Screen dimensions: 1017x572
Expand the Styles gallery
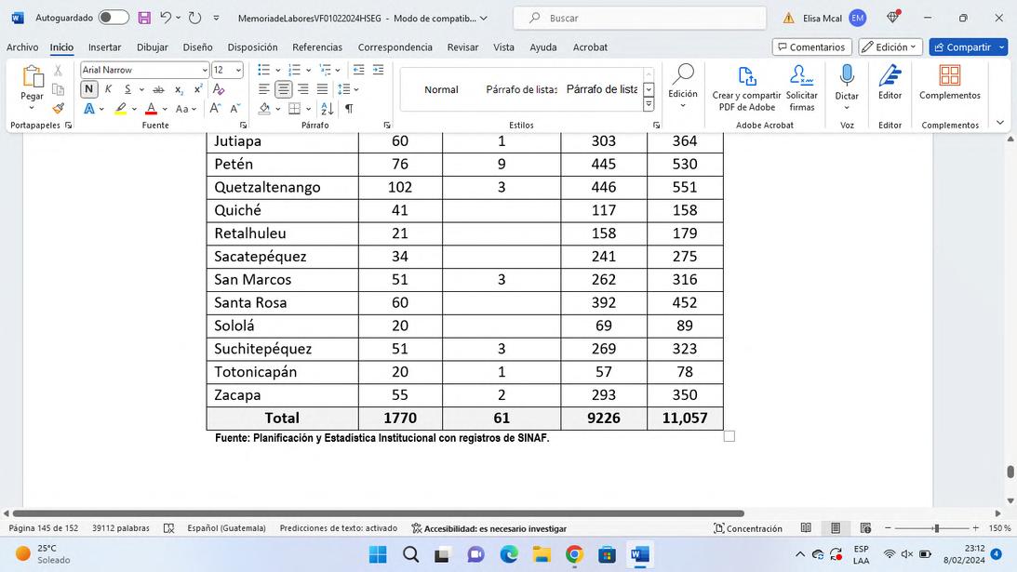pos(649,104)
